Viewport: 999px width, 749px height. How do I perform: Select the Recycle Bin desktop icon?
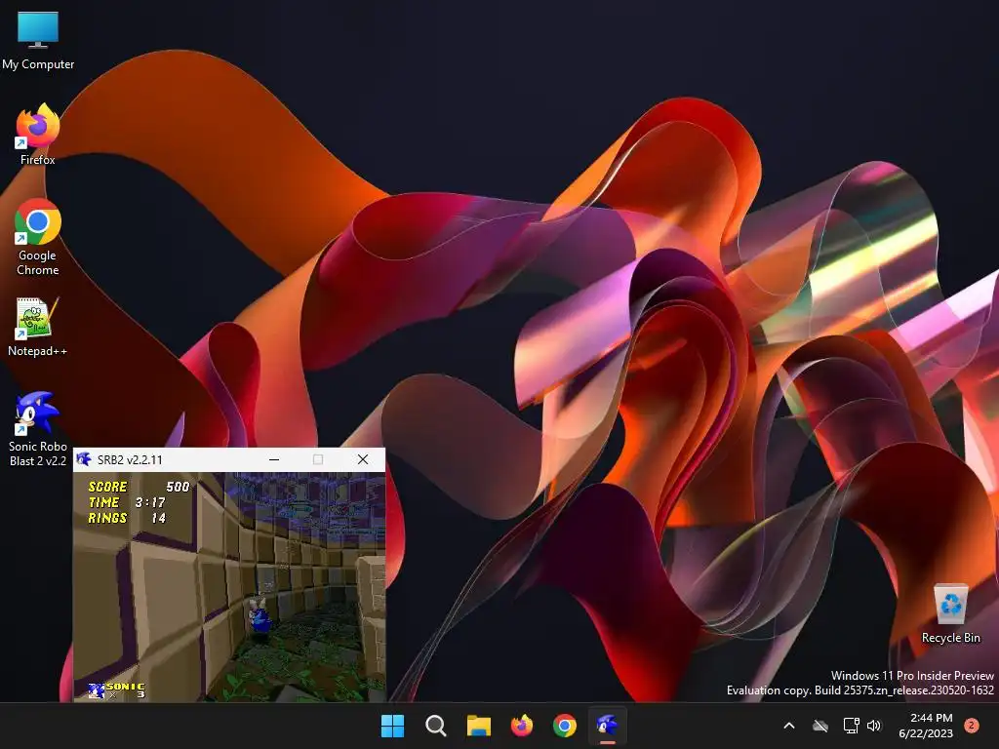(x=950, y=613)
